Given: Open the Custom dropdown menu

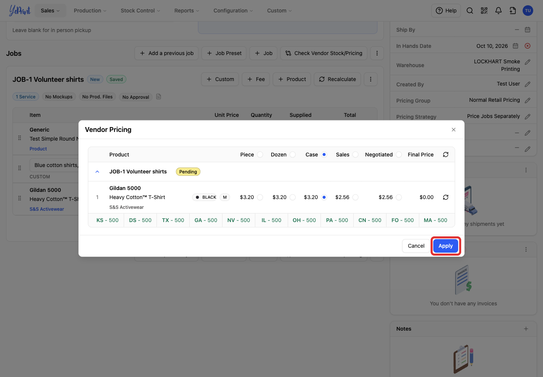Looking at the screenshot, I should (x=279, y=11).
